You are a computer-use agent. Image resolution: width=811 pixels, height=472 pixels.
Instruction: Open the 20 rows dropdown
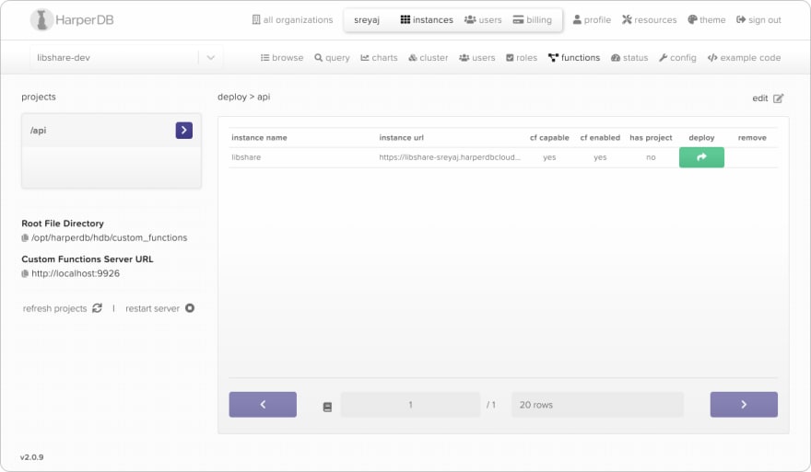click(597, 404)
